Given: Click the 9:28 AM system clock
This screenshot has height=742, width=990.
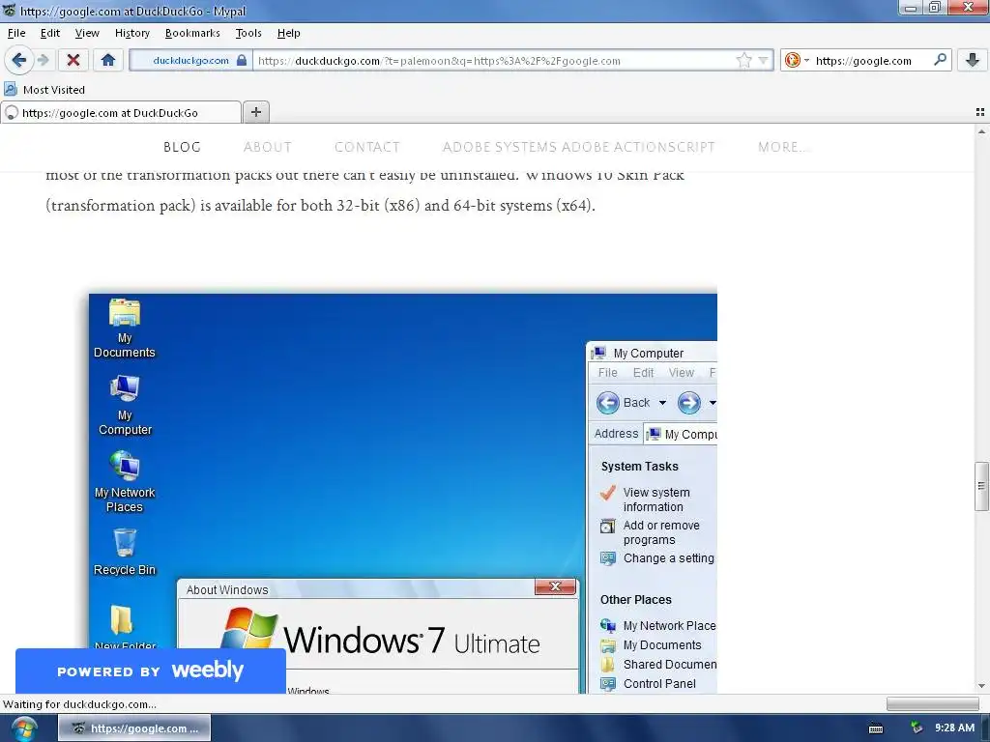Looking at the screenshot, I should [x=954, y=728].
